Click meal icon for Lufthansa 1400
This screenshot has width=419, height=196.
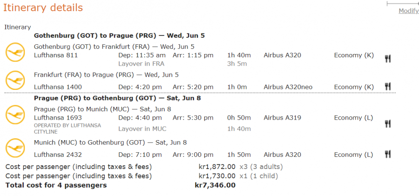(x=387, y=87)
